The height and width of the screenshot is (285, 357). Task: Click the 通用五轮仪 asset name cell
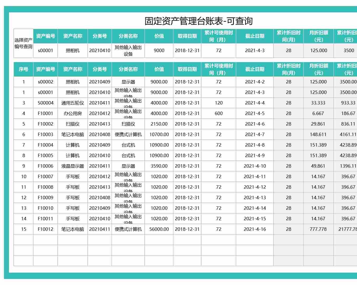(x=72, y=103)
